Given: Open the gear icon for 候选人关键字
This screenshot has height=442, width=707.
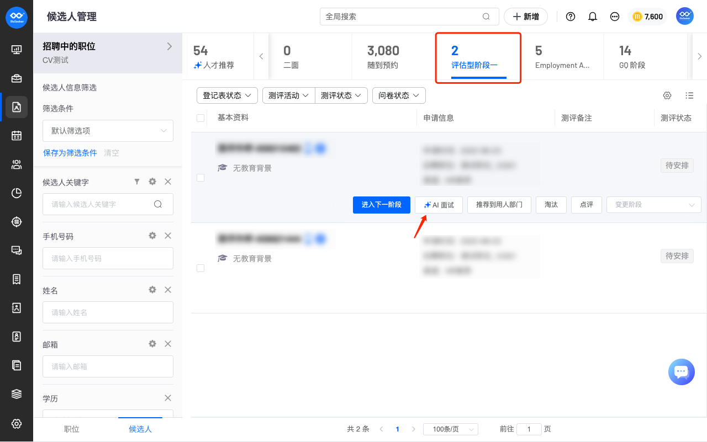Looking at the screenshot, I should (152, 182).
